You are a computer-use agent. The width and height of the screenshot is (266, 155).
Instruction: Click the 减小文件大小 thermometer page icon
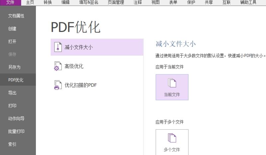pyautogui.click(x=58, y=47)
